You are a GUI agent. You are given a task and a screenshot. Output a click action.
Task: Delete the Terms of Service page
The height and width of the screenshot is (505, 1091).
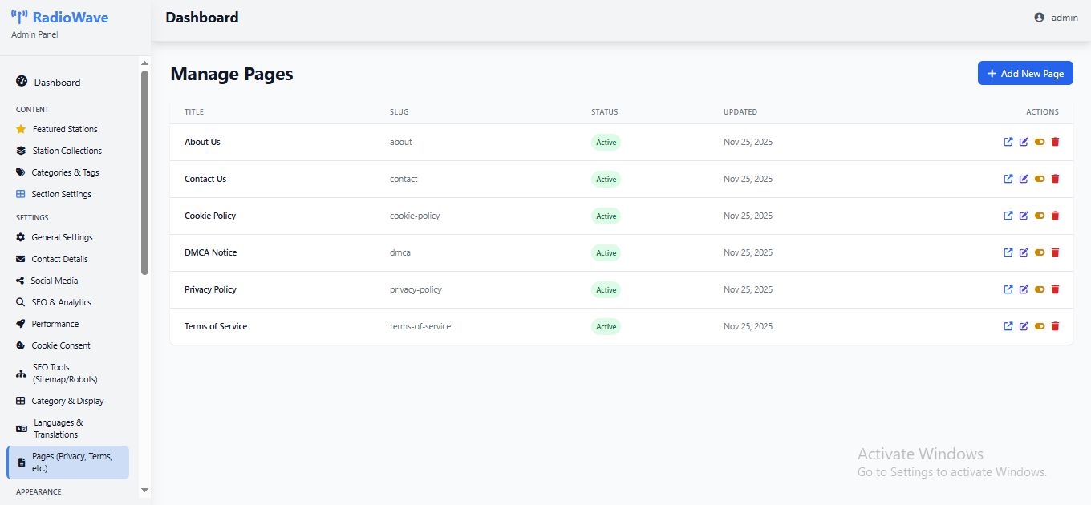point(1055,326)
